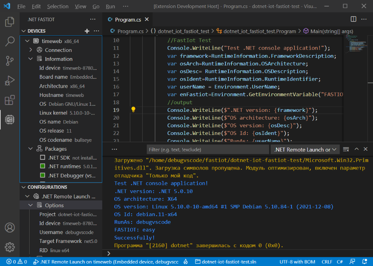Open the .NET Remote Launch output dropdown
Viewport: 373px width, 266px height.
point(305,150)
